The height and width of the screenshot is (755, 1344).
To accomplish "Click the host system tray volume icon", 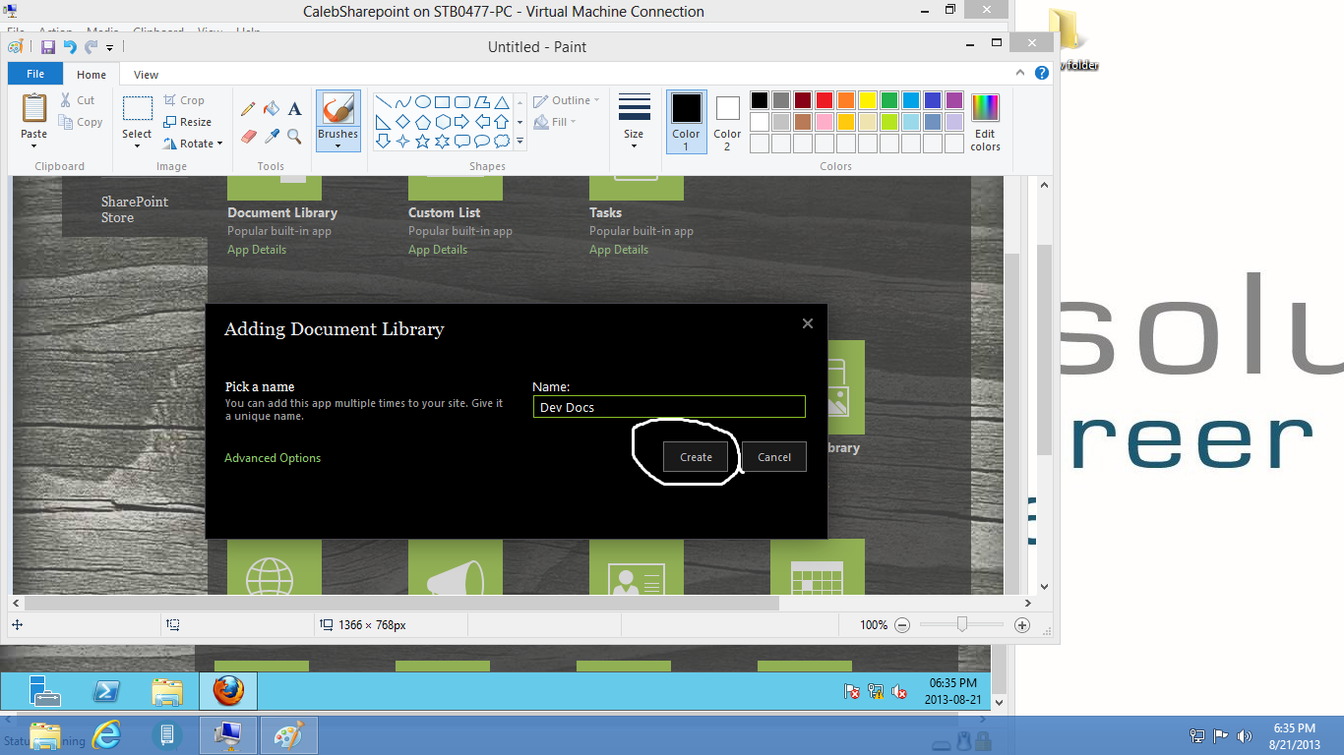I will click(1244, 735).
